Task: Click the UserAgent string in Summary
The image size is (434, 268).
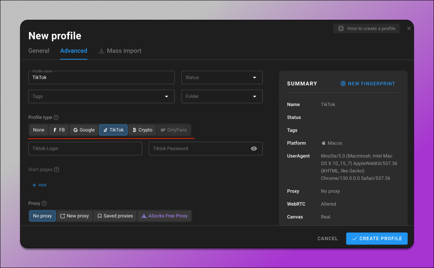Action: [x=359, y=167]
